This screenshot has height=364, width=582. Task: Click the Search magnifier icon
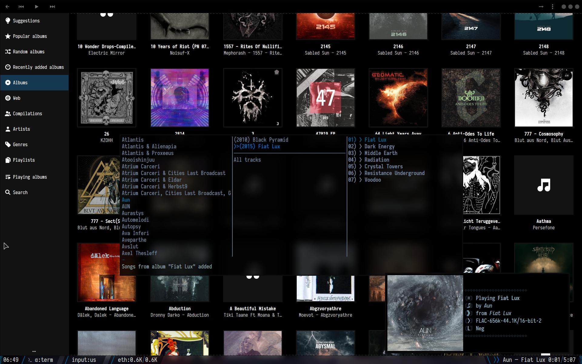pos(8,192)
